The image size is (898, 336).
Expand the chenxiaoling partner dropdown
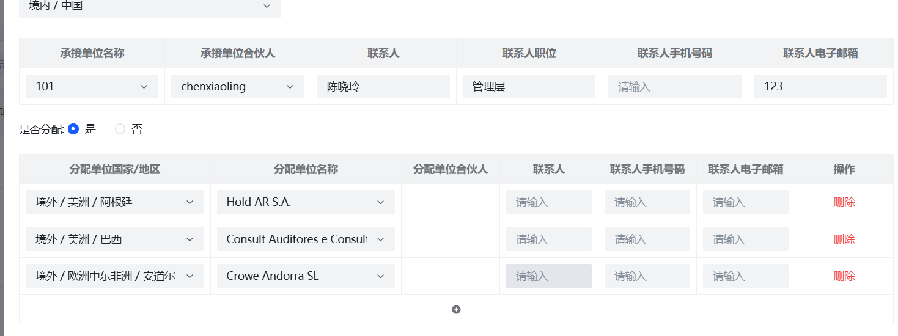click(237, 87)
